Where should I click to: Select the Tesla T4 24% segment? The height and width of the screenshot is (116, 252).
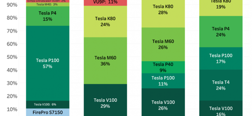coord(221,85)
